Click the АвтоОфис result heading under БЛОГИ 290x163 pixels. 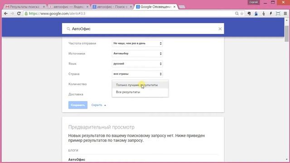[x=77, y=159]
